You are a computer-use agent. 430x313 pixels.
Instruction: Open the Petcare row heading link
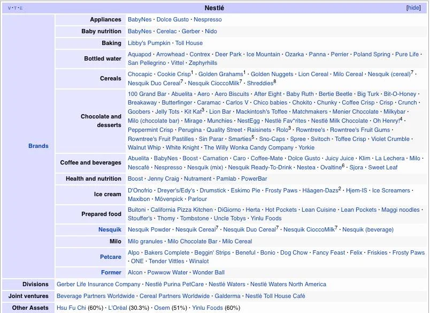111,257
